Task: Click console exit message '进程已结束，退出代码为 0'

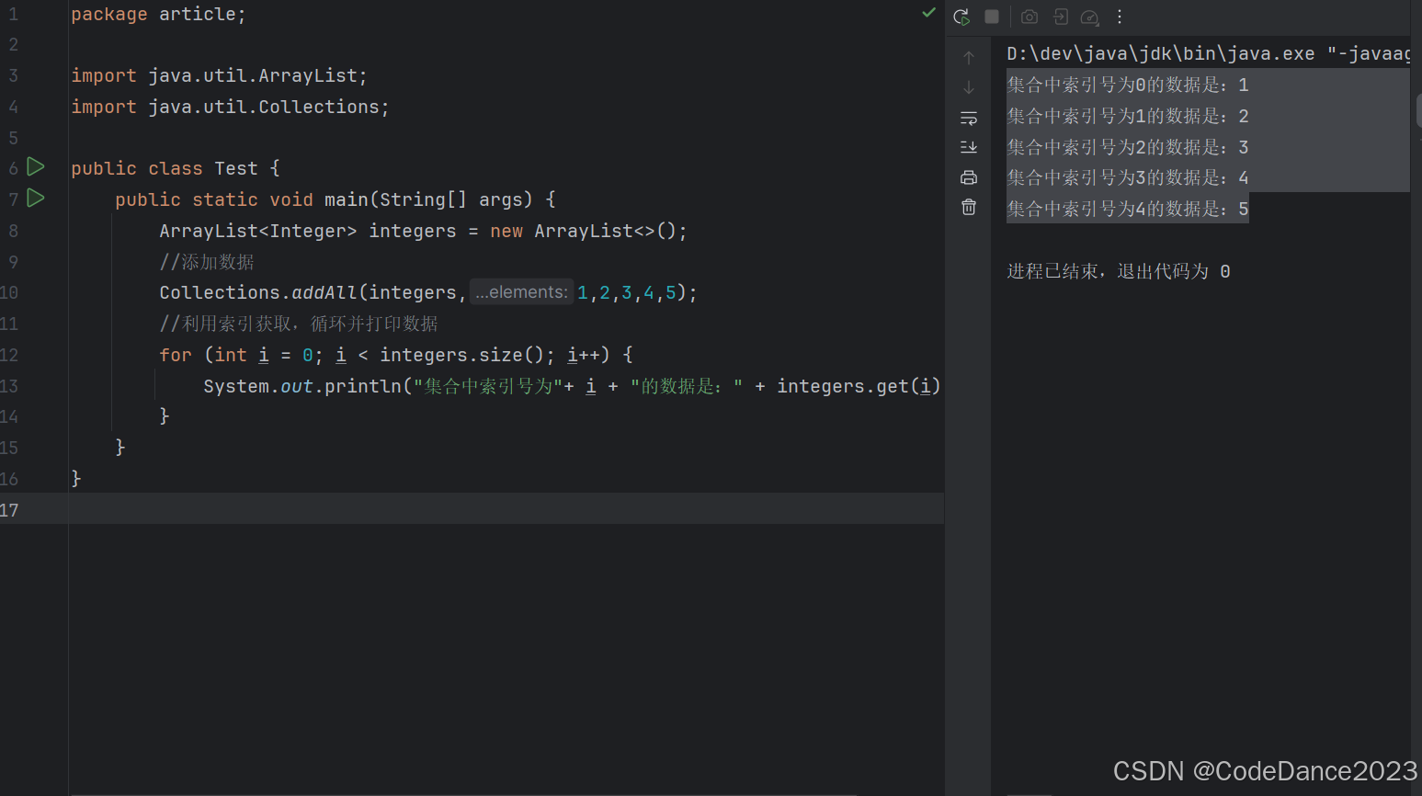Action: click(x=1119, y=271)
